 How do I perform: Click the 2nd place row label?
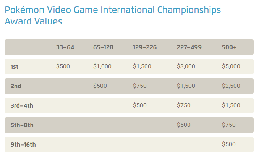[x=16, y=86]
